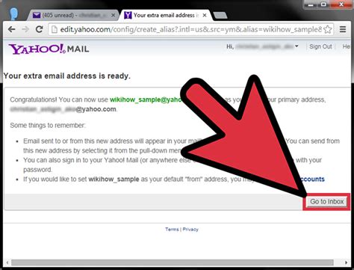354x270 pixels.
Task: Click the 'Your extra email address is ready.' heading
Action: point(67,76)
